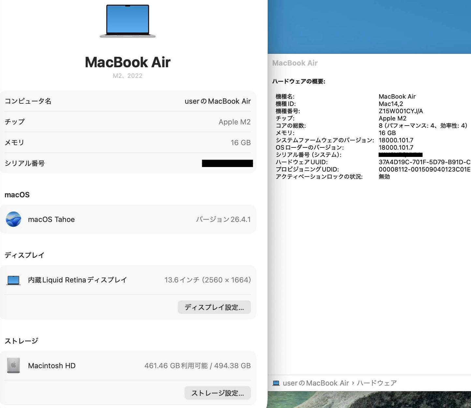Click the Apple M2 value in System Information
471x408 pixels.
(392, 118)
